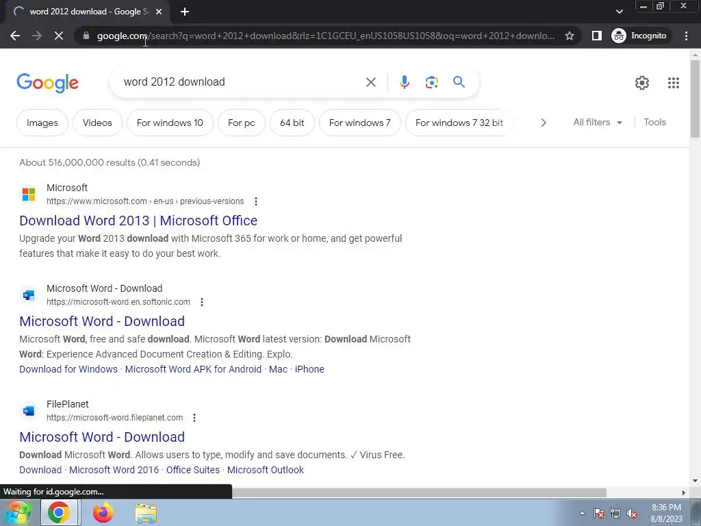This screenshot has width=701, height=526.
Task: Stop loading the page
Action: [x=59, y=36]
